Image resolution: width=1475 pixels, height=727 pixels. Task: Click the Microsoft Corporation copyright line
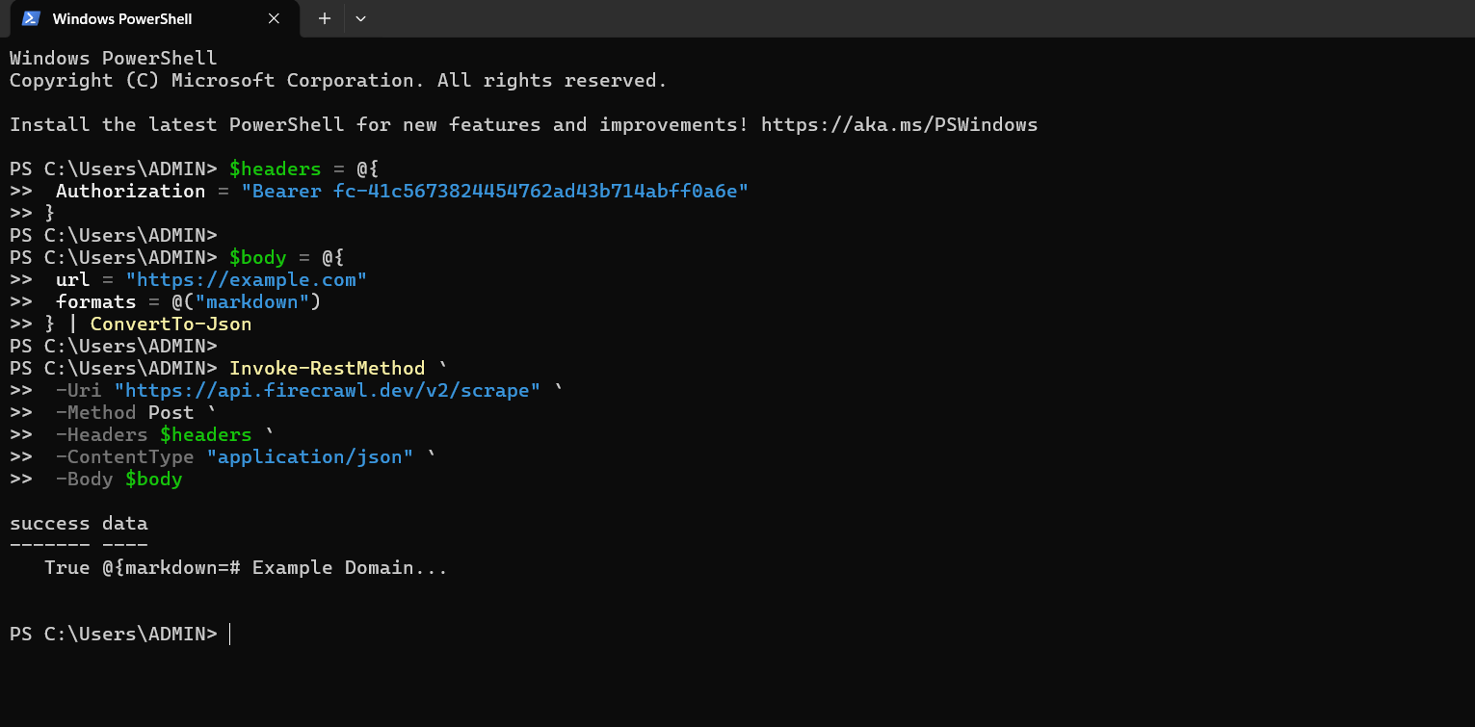click(338, 80)
